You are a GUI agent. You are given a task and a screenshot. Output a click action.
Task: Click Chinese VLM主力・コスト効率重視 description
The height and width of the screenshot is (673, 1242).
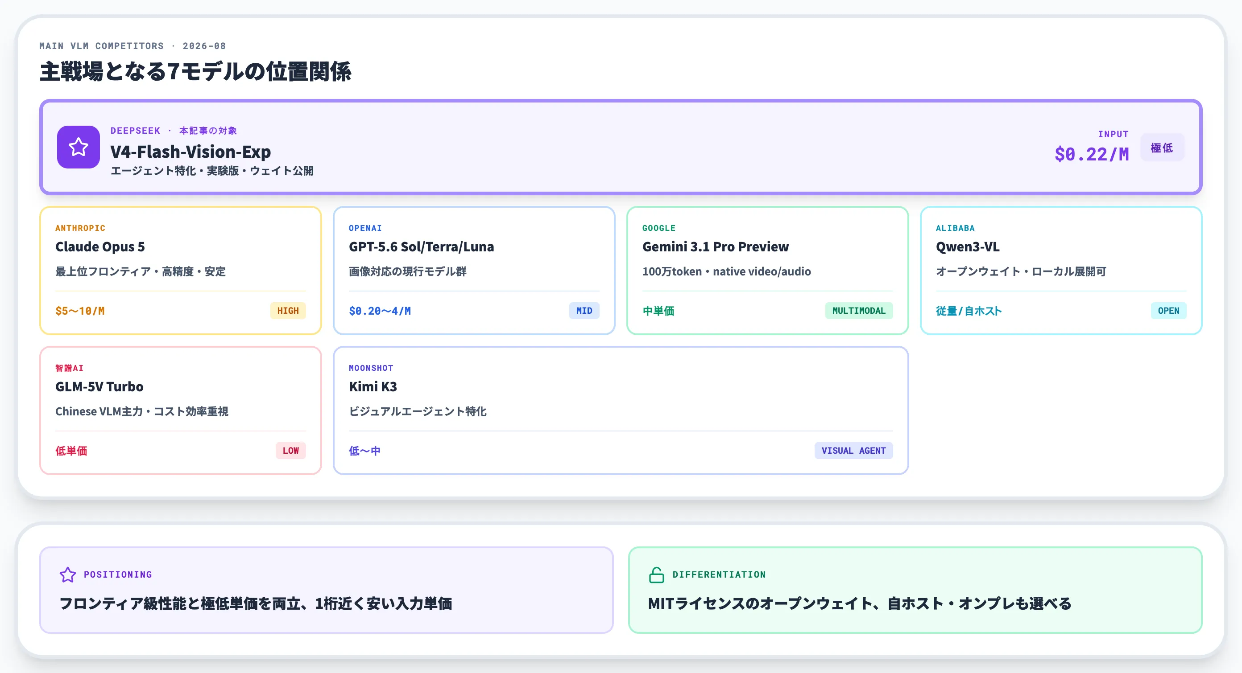[x=142, y=411]
